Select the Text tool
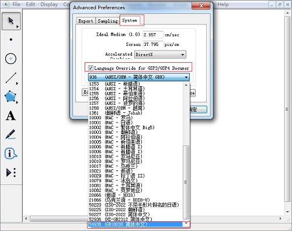The width and height of the screenshot is (292, 231). 11,116
